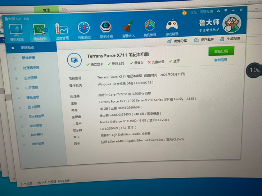Click the green 重新扫描 rescan button

221,51
